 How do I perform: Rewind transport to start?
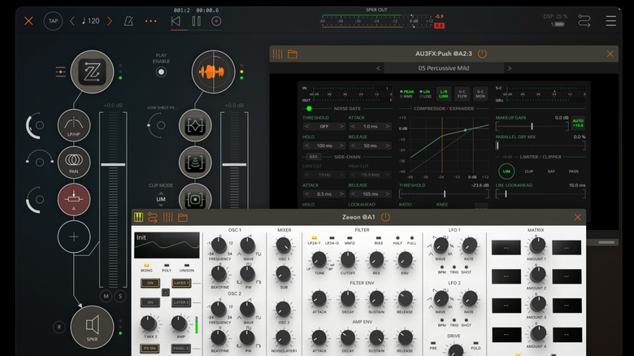pyautogui.click(x=176, y=21)
